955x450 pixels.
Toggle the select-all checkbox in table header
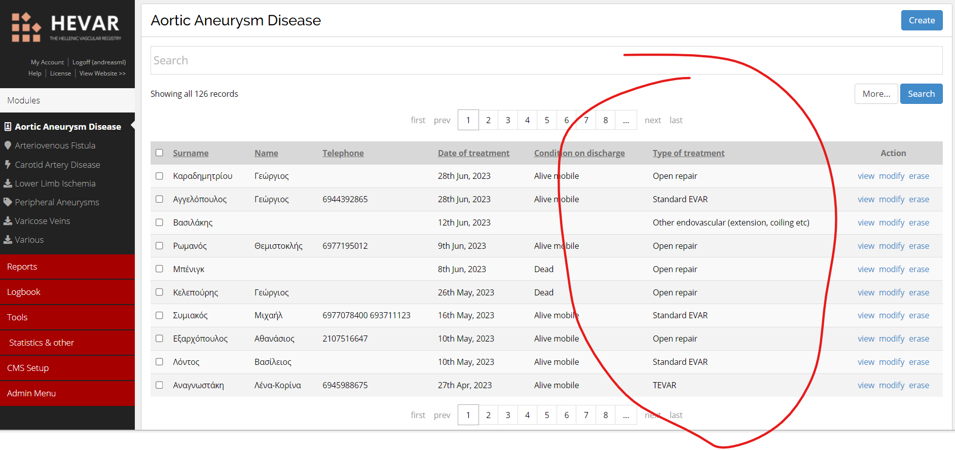159,153
